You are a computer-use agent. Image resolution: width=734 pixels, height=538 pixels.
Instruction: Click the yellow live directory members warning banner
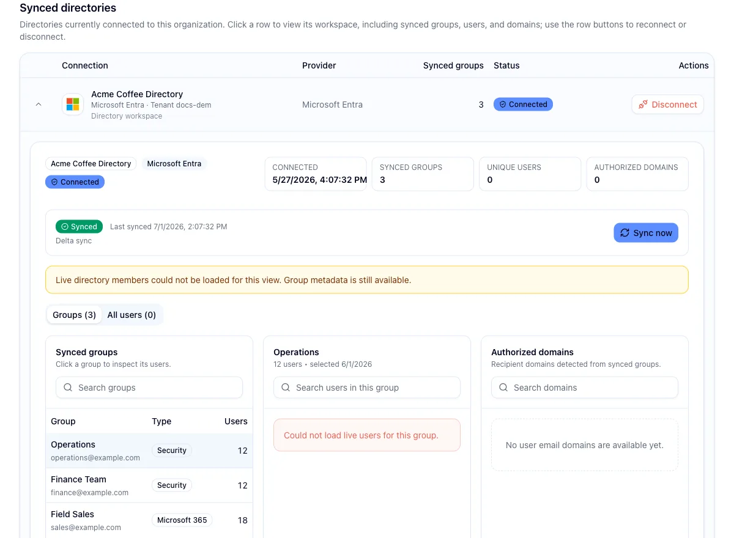coord(367,280)
